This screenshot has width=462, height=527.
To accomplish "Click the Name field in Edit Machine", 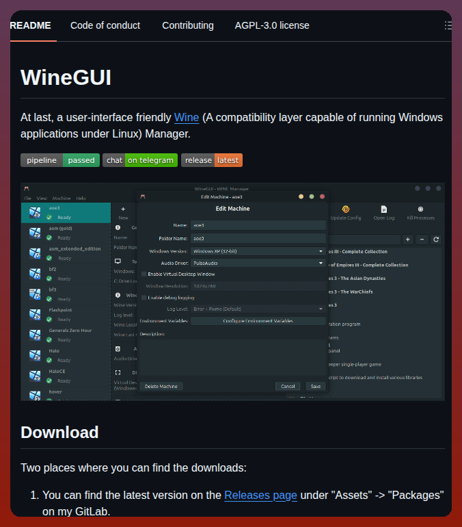I will coord(258,225).
